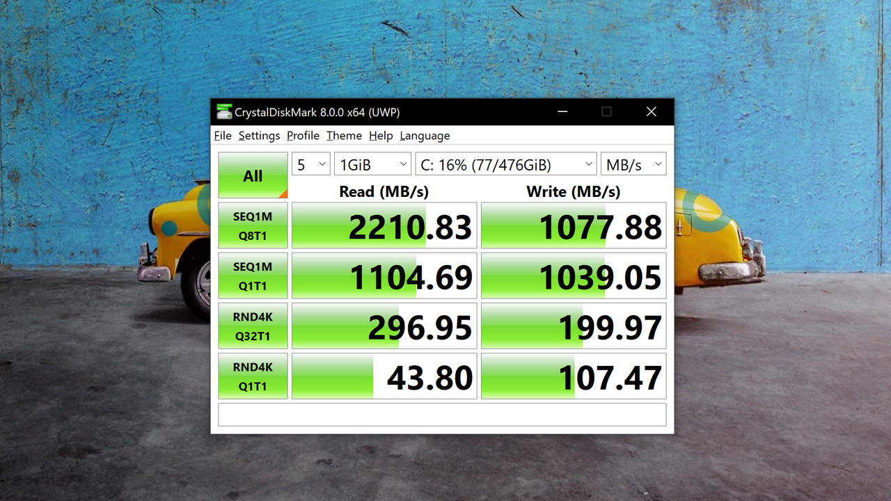Minimize the CrystalDiskMark window
Image resolution: width=891 pixels, height=501 pixels.
(x=562, y=111)
